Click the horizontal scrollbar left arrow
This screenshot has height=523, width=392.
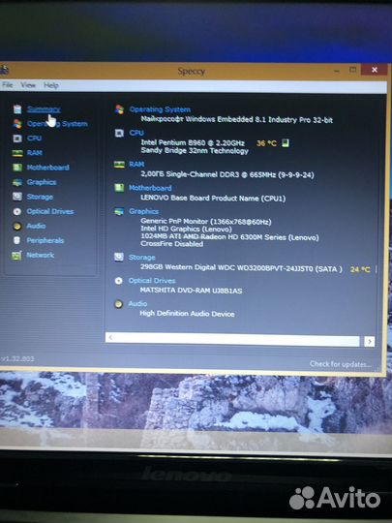coord(110,338)
